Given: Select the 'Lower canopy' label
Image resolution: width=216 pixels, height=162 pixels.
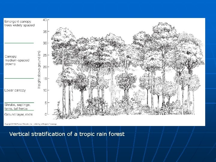Looking at the screenshot, I should click(15, 90).
